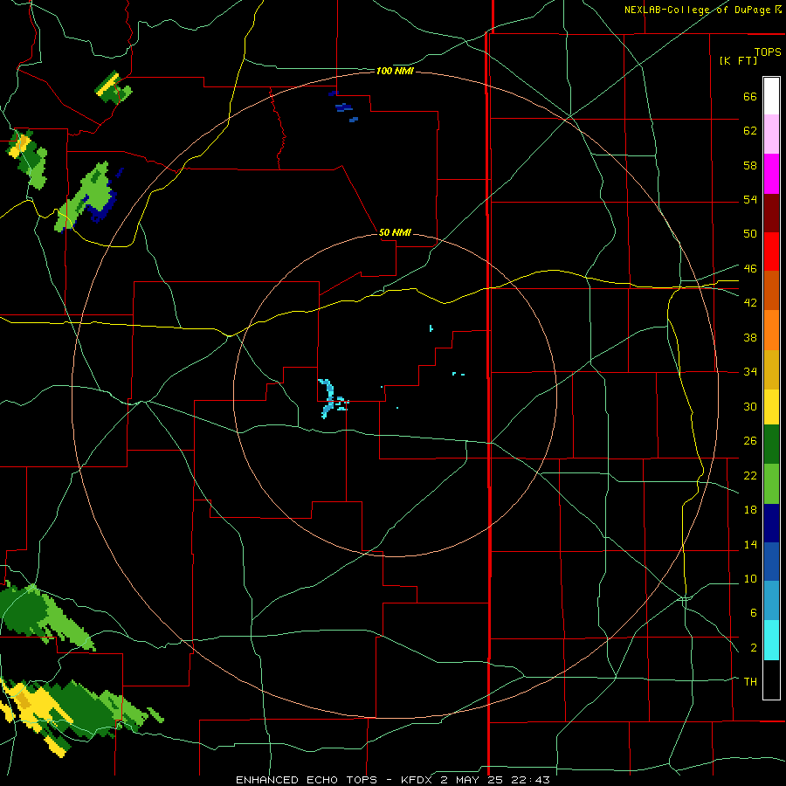Click the light blue legend swatch
The height and width of the screenshot is (786, 786).
(x=771, y=601)
